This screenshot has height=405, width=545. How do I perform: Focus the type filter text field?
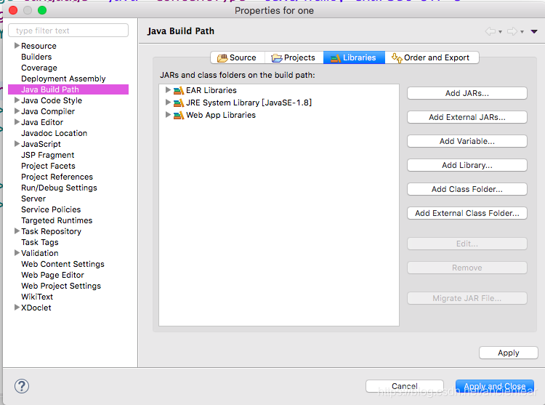(68, 31)
